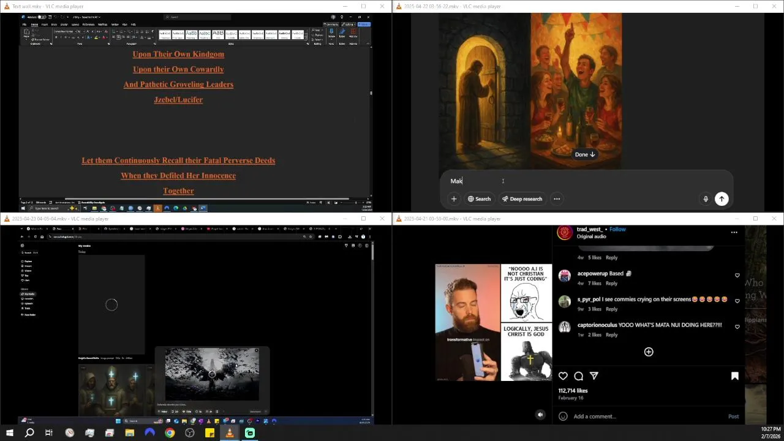
Task: Toggle Bold formatting in Word ribbon
Action: point(56,37)
